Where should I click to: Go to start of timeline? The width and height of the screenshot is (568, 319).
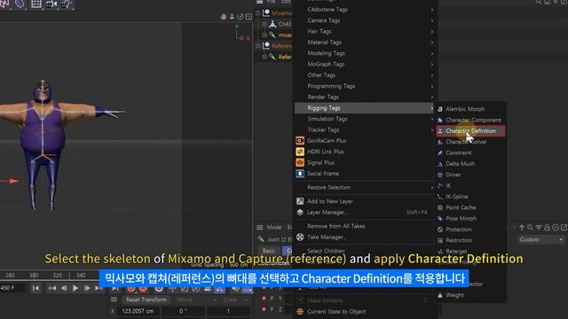[x=35, y=288]
